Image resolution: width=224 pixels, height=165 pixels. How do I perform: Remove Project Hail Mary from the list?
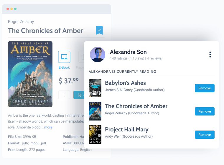pos(205,135)
